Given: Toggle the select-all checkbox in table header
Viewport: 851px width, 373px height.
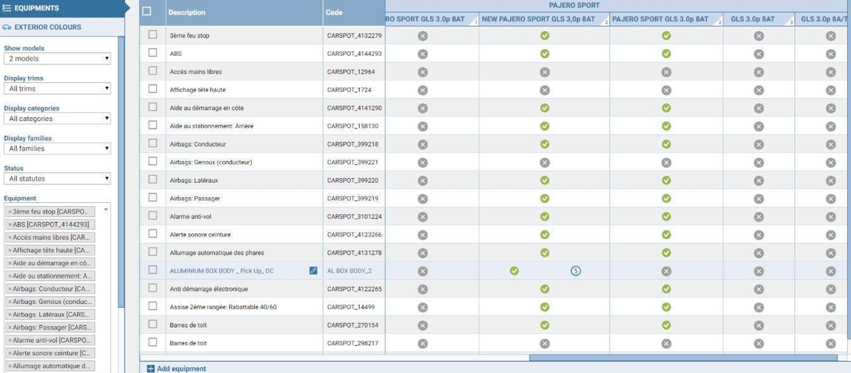Looking at the screenshot, I should 147,11.
